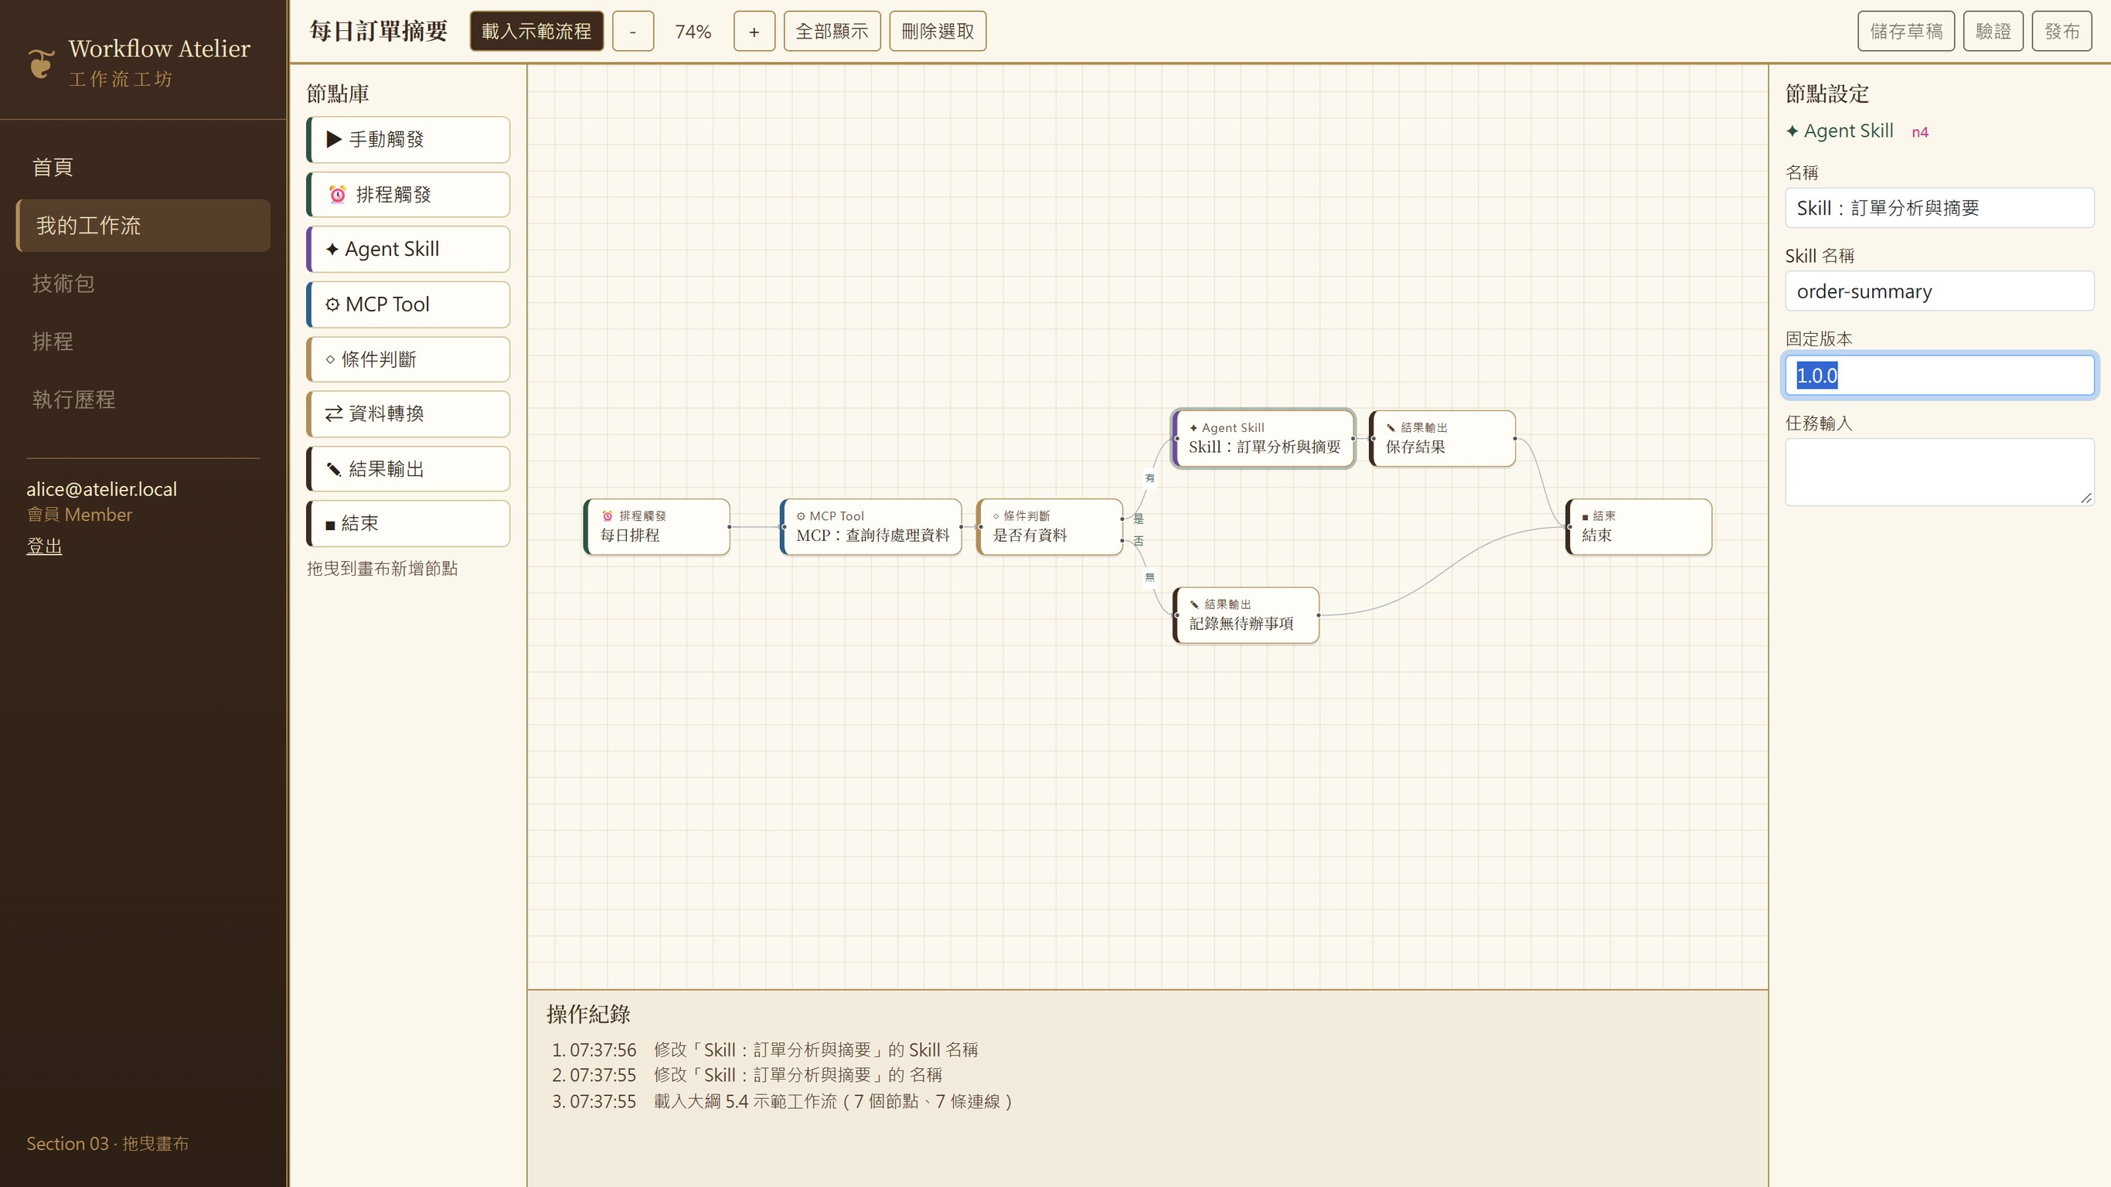Click the Workflow Atelier logo icon

pyautogui.click(x=41, y=63)
